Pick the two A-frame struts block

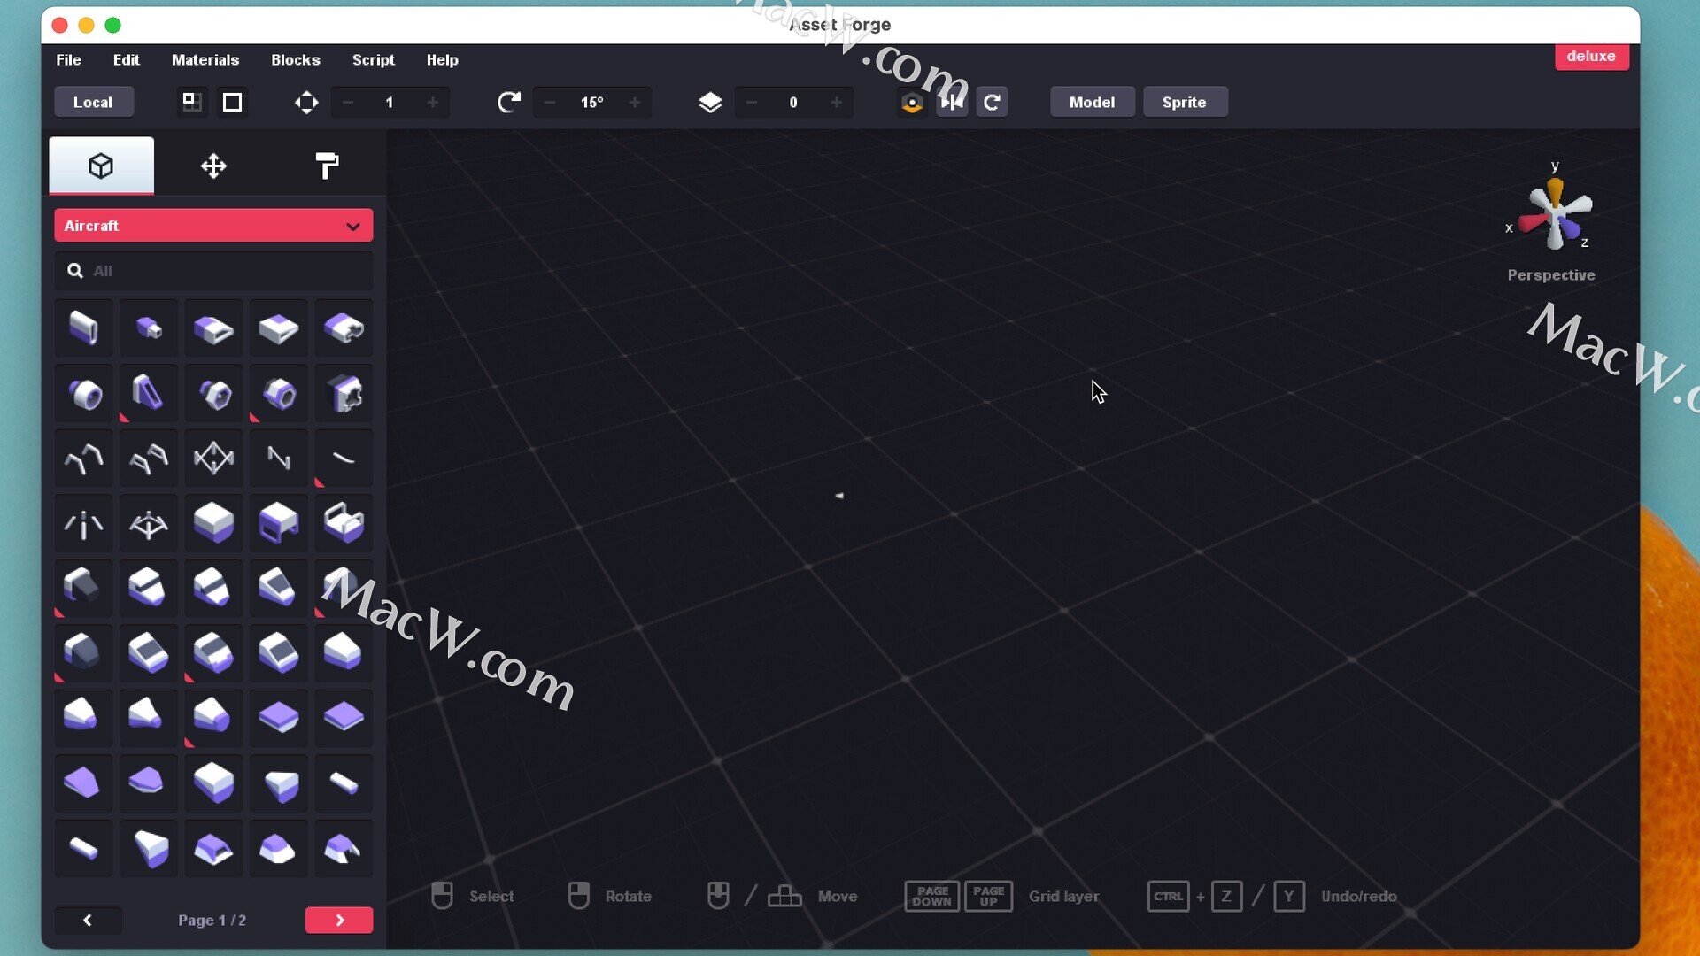click(149, 459)
